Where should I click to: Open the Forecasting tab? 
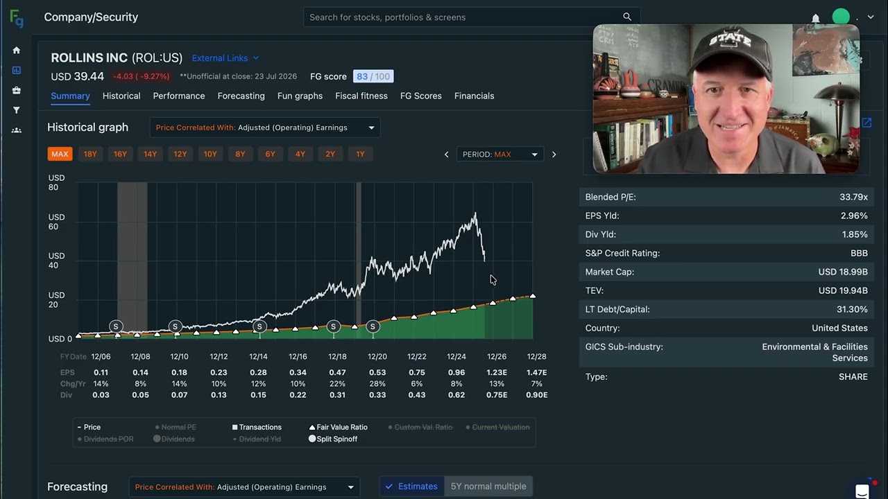point(241,96)
